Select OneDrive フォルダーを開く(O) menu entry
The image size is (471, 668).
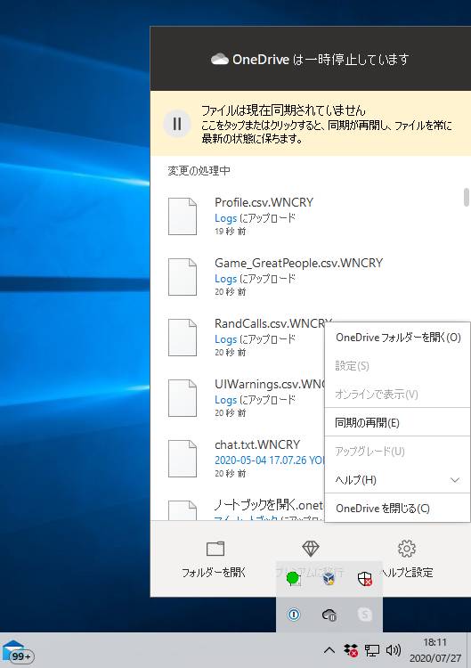click(x=397, y=338)
